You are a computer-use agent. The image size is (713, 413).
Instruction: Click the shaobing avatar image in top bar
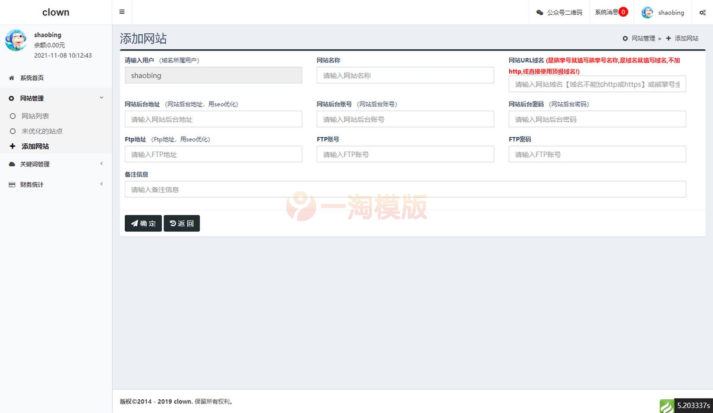click(646, 11)
